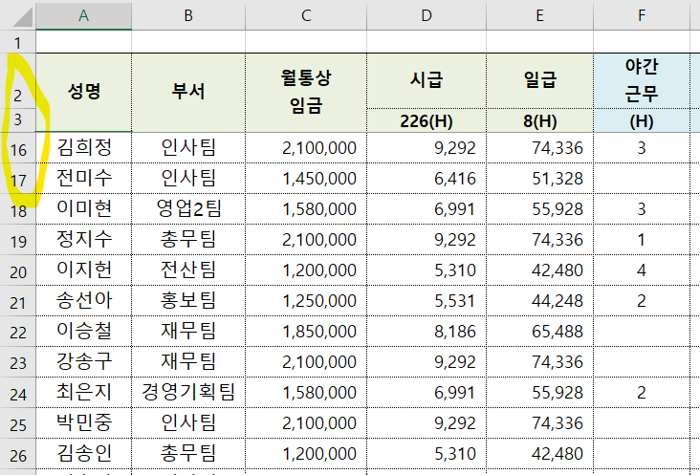Select row 26 header

click(18, 454)
